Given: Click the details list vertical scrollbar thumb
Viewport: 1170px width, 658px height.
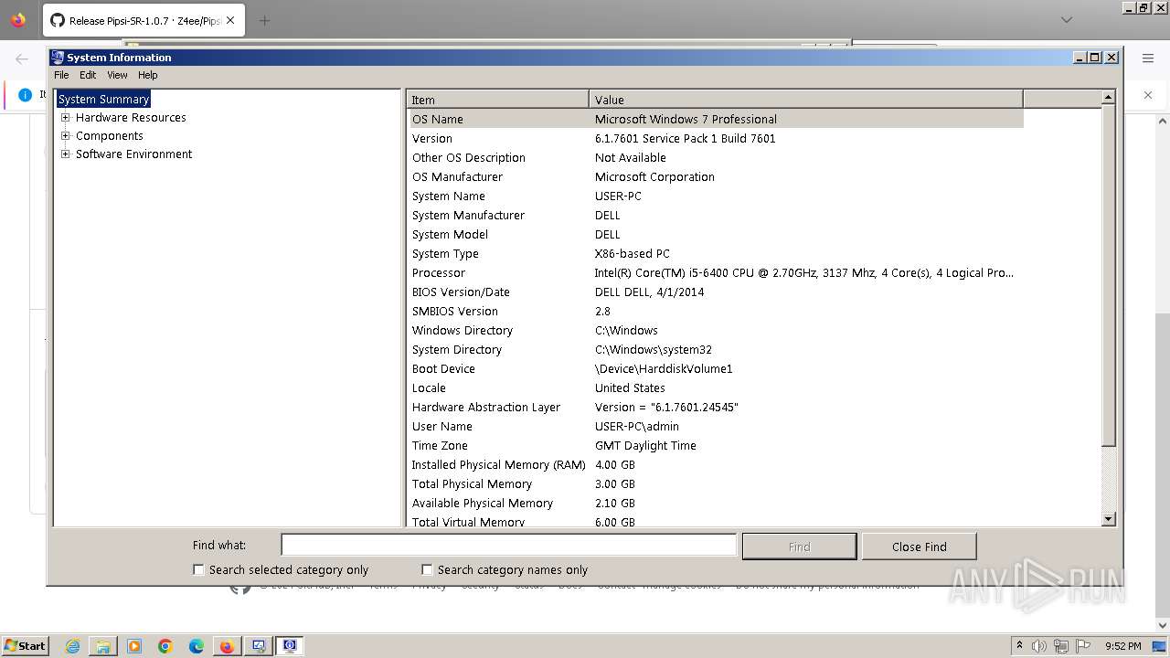Looking at the screenshot, I should [1109, 276].
